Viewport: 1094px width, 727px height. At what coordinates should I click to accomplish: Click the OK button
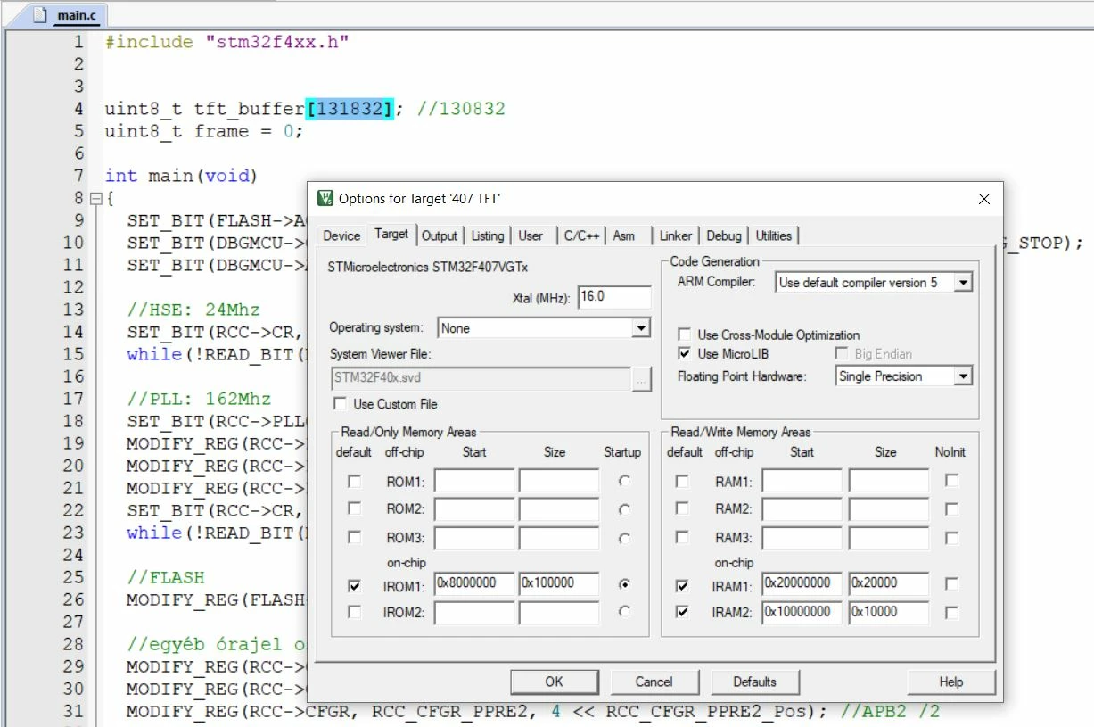click(x=554, y=682)
